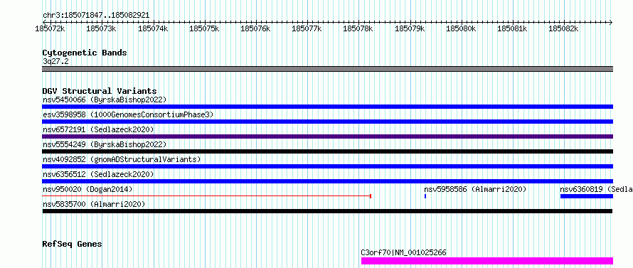Select the gray 3q27.2 cytogenetic band bar
This screenshot has width=633, height=268.
coord(328,69)
